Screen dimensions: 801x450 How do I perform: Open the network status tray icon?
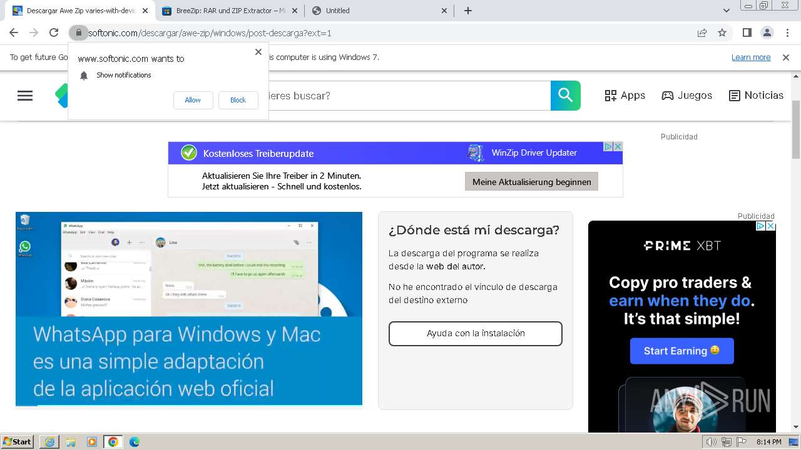click(726, 442)
